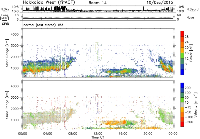Viewport: 200px width, 139px height.
Task: Click the 18 MHz frequency tick label
Action: (17, 15)
